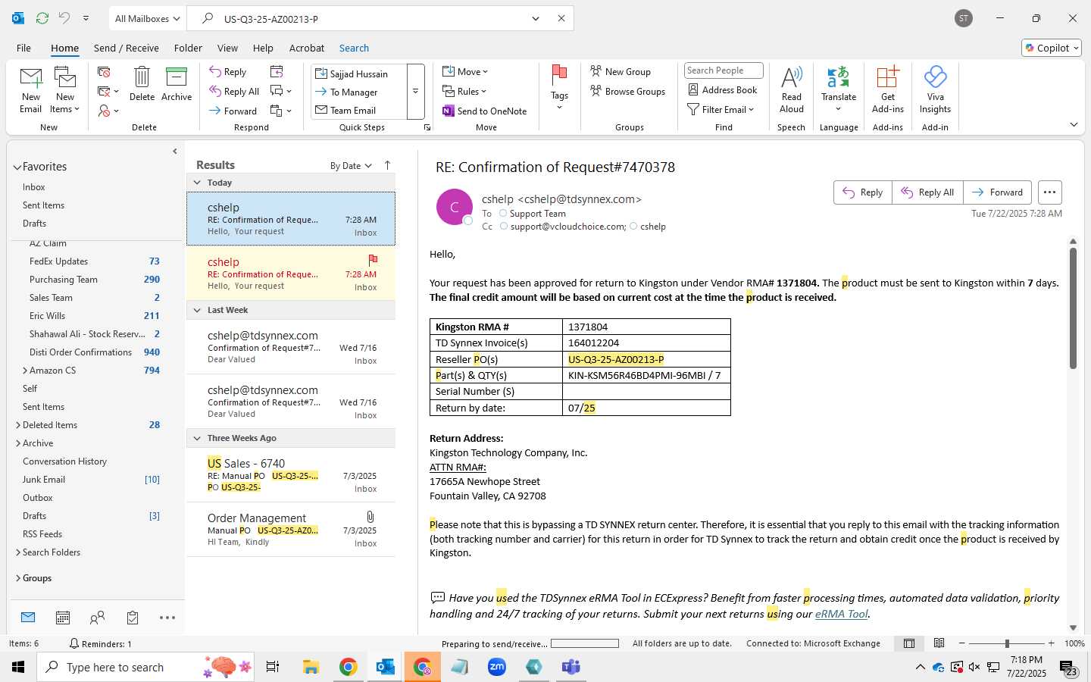The height and width of the screenshot is (682, 1091).
Task: Clear the search box X
Action: (561, 18)
